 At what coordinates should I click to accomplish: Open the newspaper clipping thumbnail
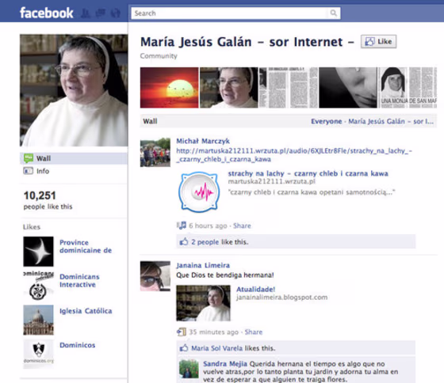pyautogui.click(x=289, y=88)
